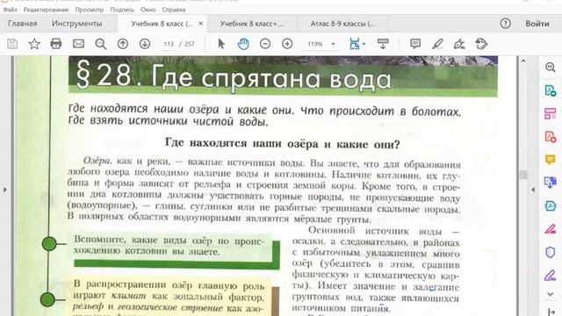Collapse the right tools pane arrow

coord(533,190)
